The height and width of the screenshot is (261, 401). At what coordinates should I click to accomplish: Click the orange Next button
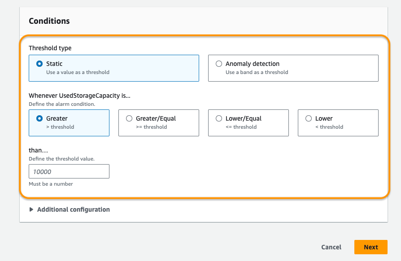tap(371, 247)
